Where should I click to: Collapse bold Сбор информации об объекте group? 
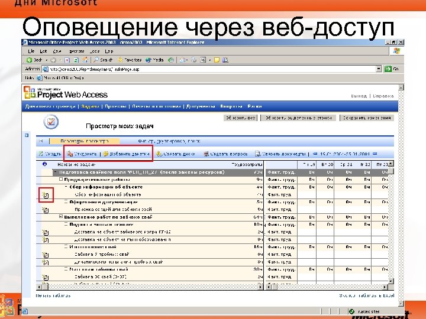coord(66,187)
